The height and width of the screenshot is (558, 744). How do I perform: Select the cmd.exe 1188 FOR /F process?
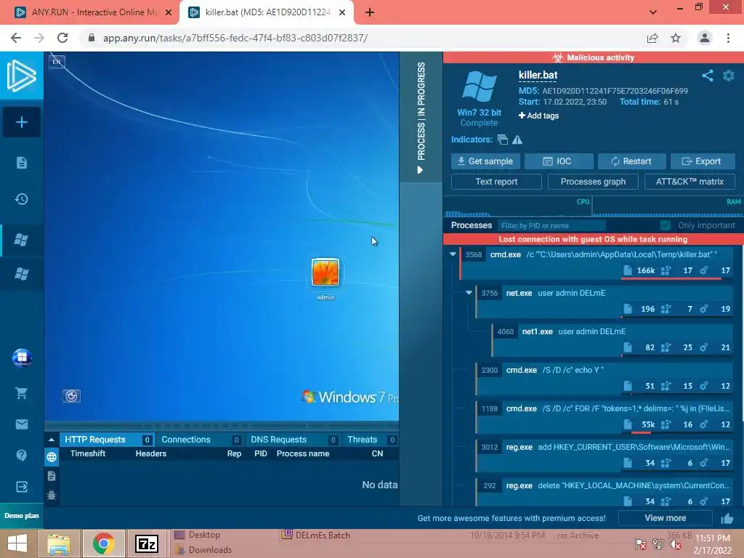(x=605, y=417)
